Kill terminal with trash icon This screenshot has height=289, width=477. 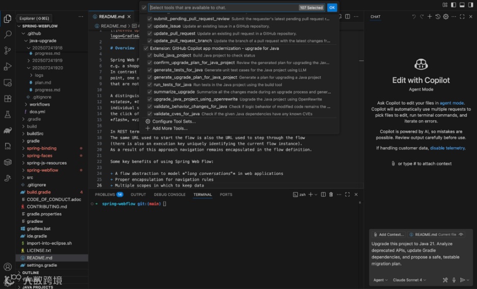pyautogui.click(x=331, y=194)
